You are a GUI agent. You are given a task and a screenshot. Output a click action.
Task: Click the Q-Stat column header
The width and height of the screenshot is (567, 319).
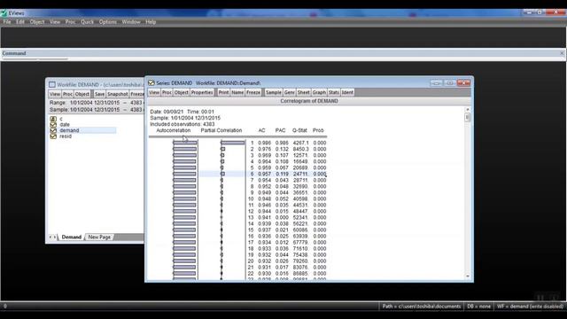(299, 130)
